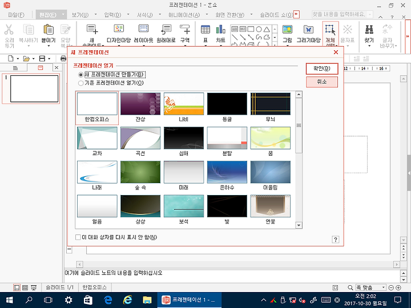Click the new document icon in quick toolbar
The image size is (411, 308).
click(10, 58)
